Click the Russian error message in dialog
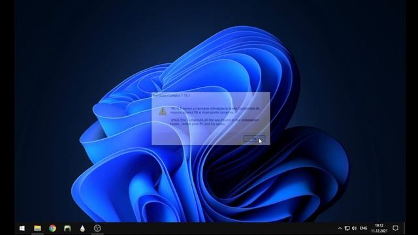 click(x=215, y=110)
